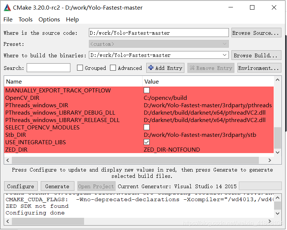The width and height of the screenshot is (287, 230).
Task: Click output log scroll up arrow
Action: pyautogui.click(x=277, y=197)
